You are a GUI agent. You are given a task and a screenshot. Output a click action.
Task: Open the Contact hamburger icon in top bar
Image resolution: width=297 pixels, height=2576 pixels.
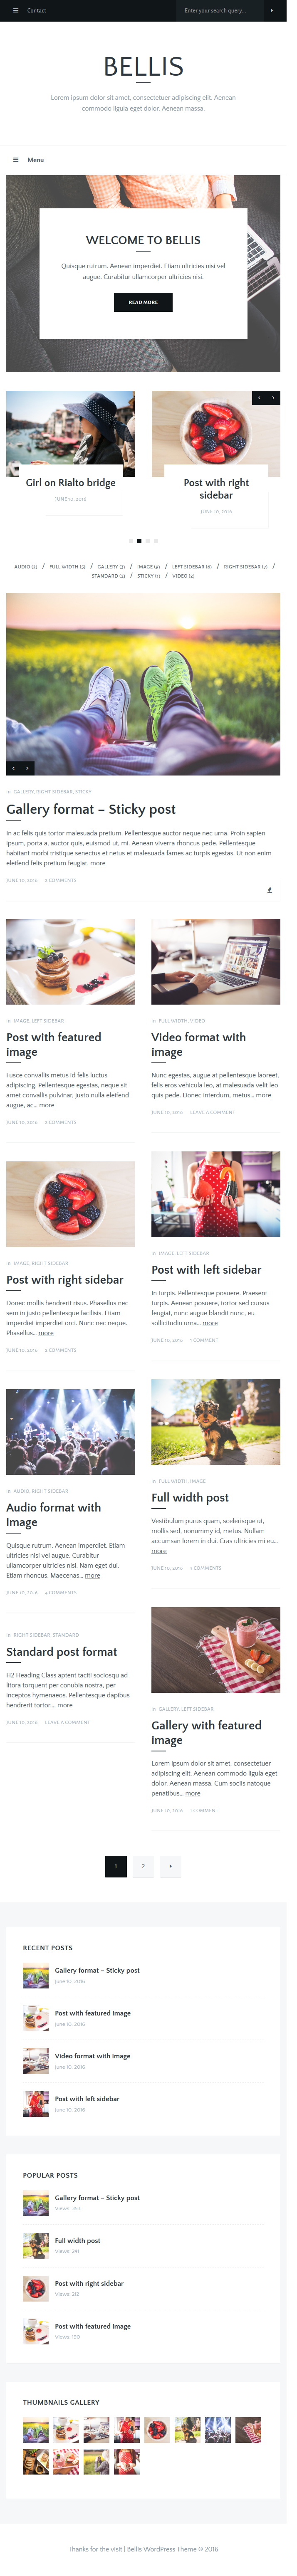15,10
